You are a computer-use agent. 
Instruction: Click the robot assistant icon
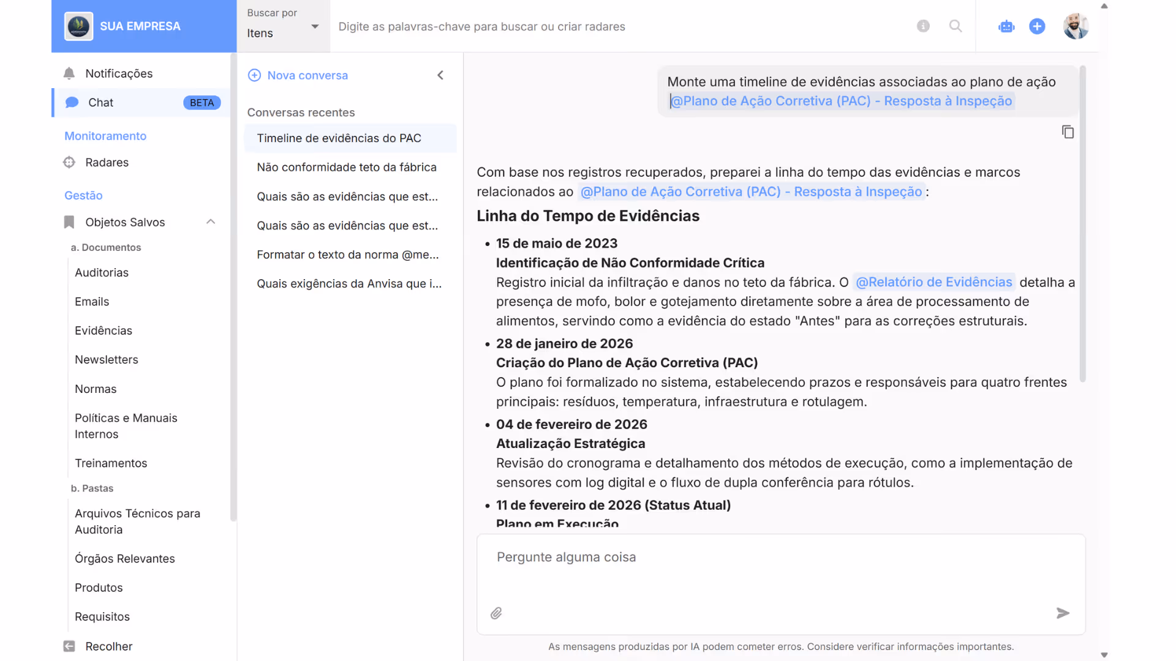[x=1006, y=26]
